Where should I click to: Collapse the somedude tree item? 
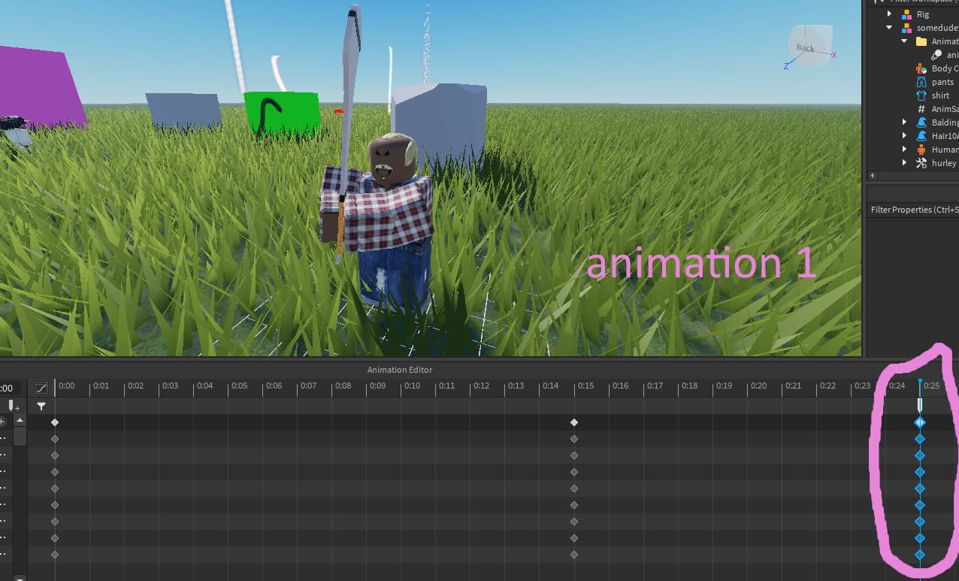889,27
